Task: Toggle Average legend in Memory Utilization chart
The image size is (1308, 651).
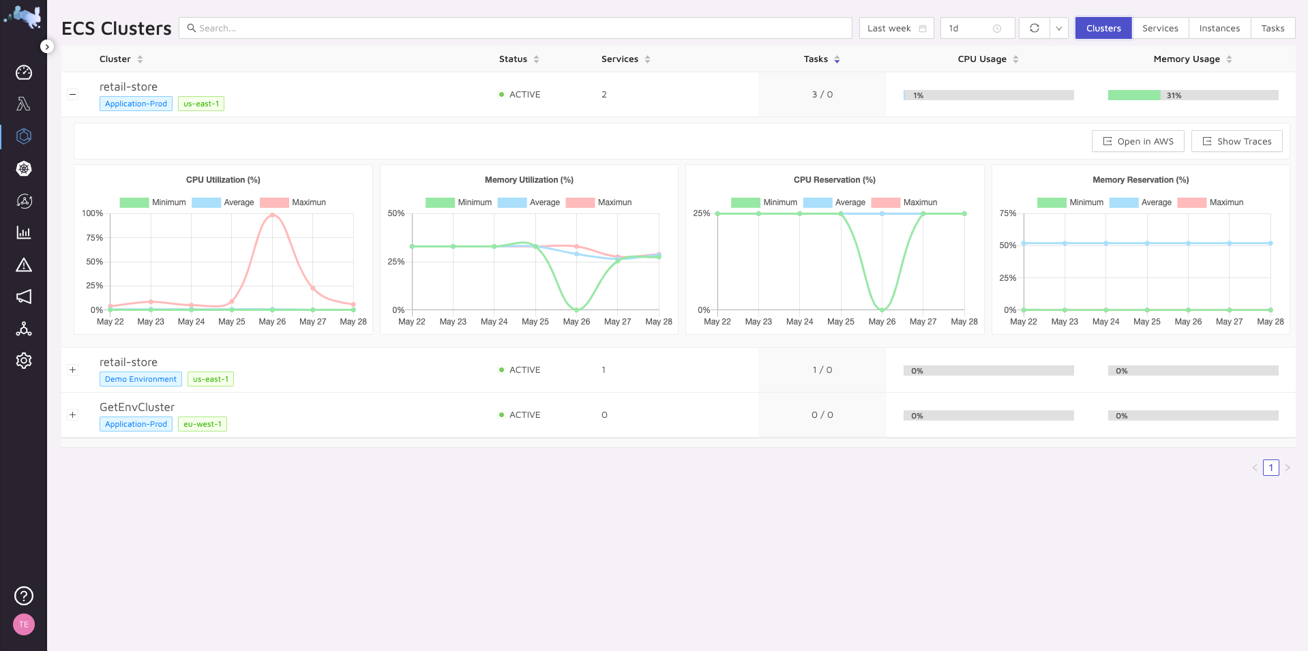Action: 529,202
